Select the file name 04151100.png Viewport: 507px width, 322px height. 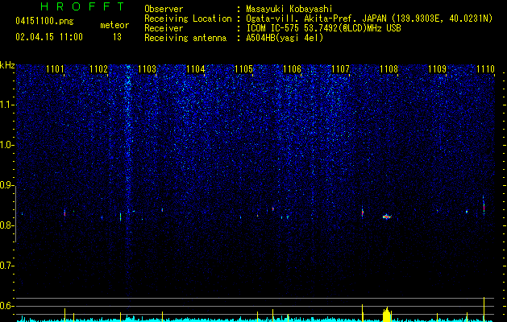pos(44,22)
